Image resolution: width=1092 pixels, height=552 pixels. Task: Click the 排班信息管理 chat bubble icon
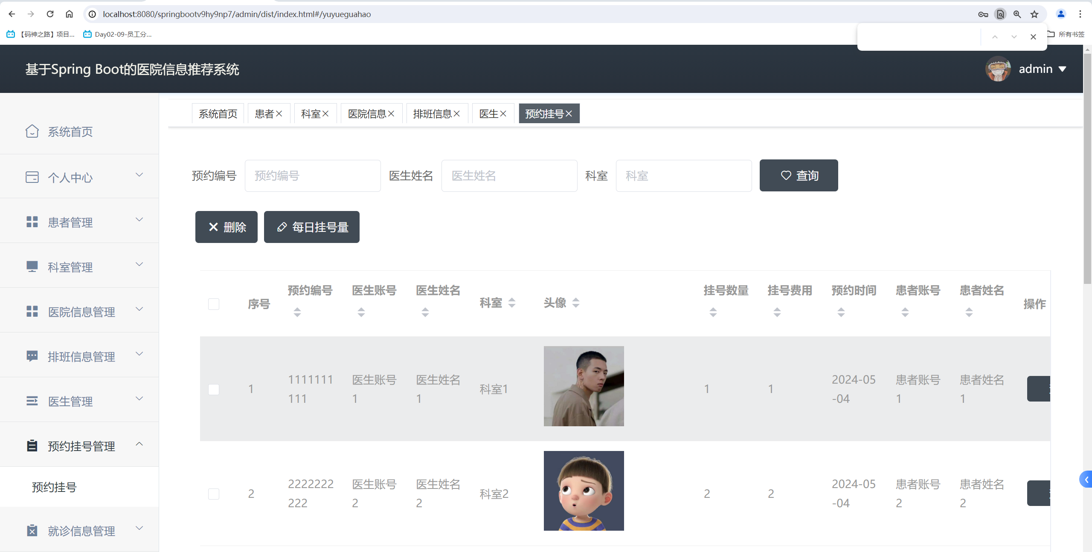(32, 356)
